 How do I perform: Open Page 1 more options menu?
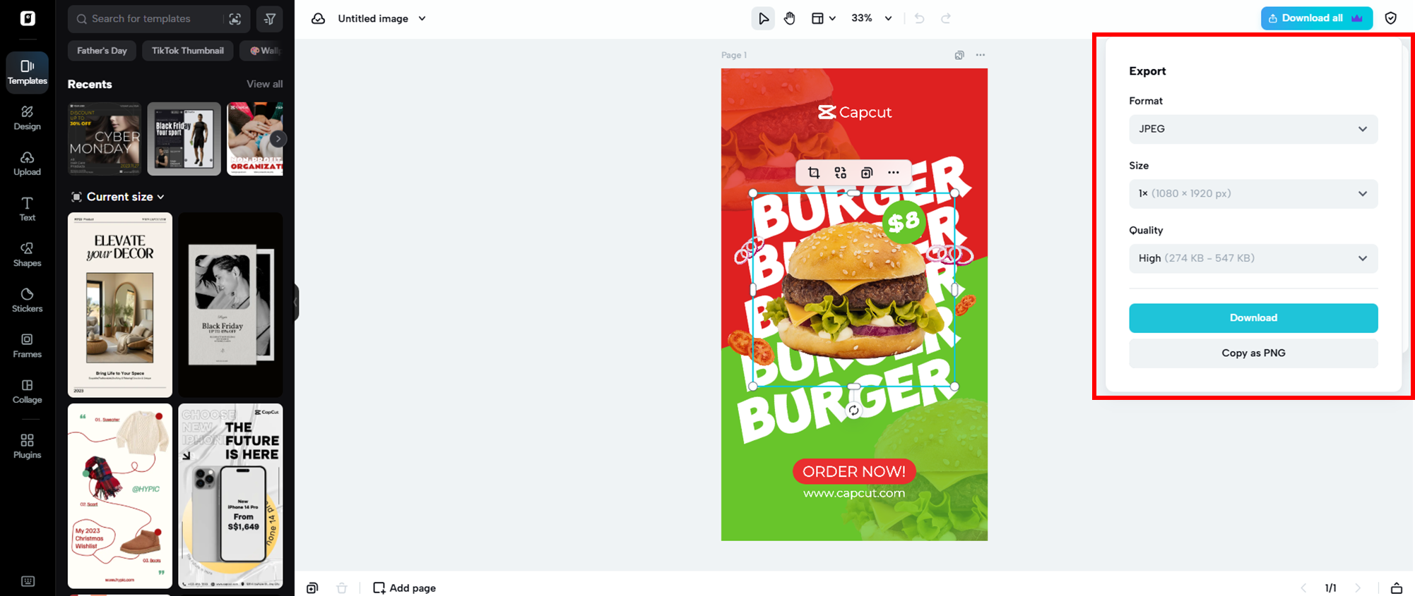click(x=981, y=55)
